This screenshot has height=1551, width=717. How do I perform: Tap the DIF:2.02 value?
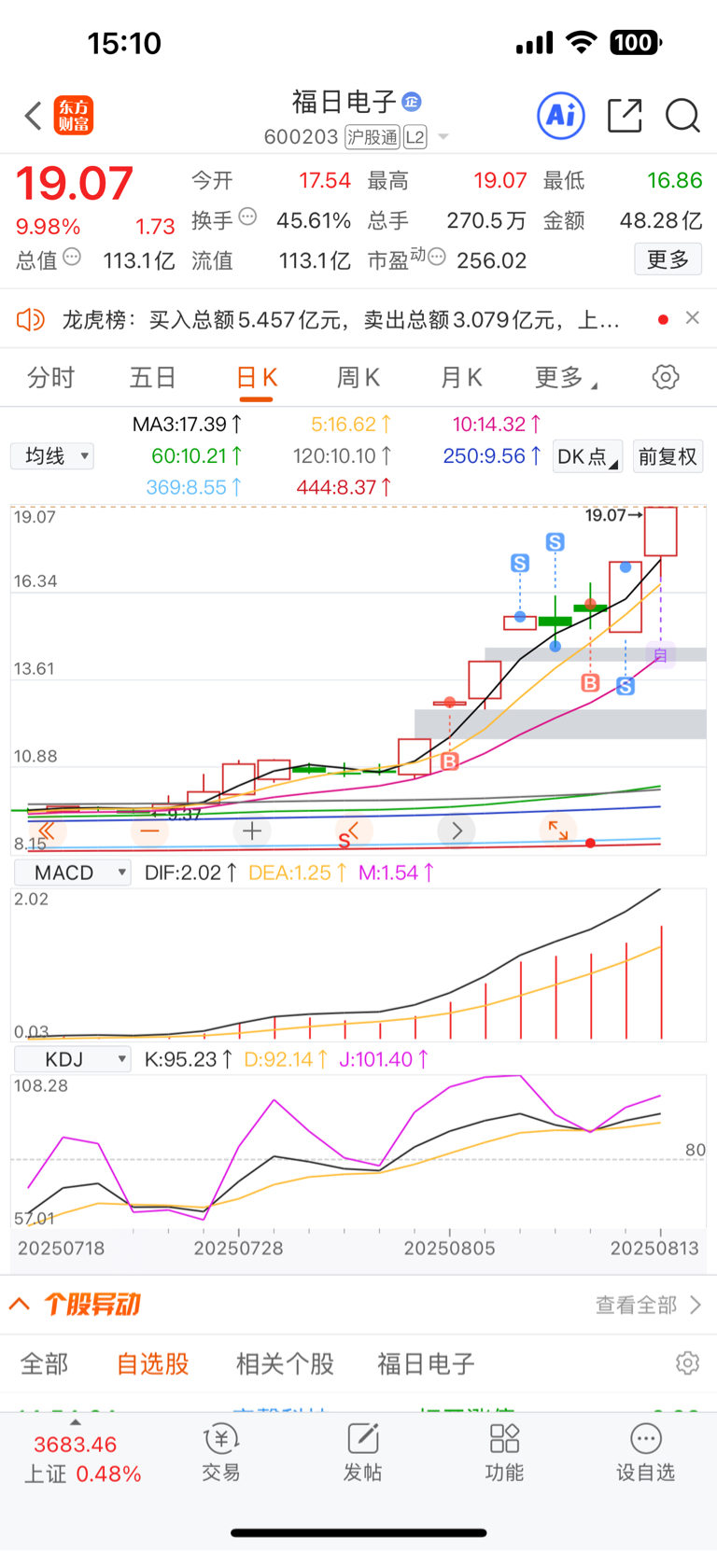190,873
